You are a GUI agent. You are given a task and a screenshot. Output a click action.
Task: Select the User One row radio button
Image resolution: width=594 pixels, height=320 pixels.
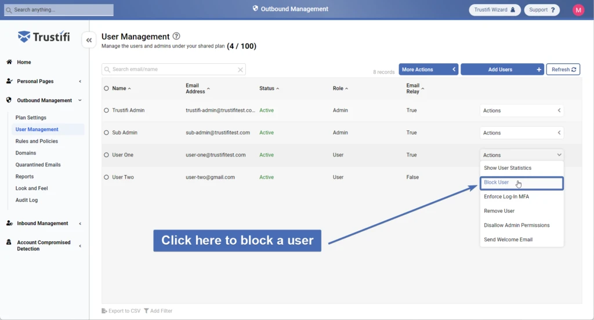click(x=106, y=155)
